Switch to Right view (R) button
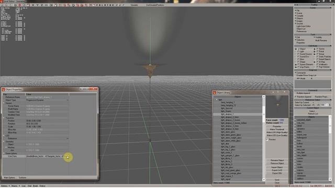Image resolution: width=335 pixels, height=188 pixels. (x=105, y=5)
